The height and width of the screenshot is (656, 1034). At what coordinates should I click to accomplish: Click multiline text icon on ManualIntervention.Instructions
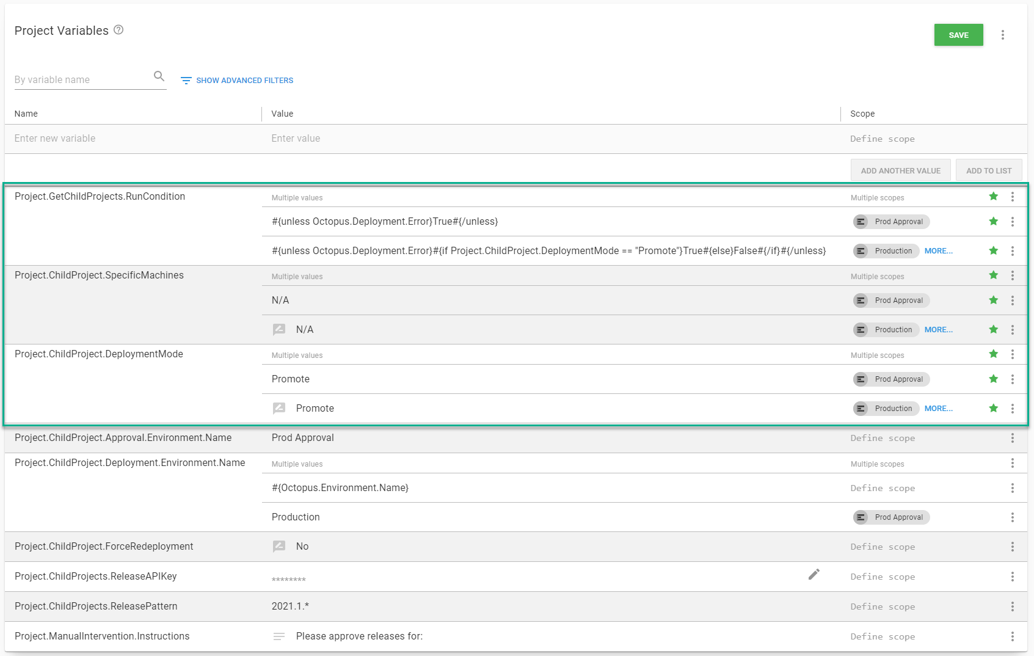tap(279, 636)
